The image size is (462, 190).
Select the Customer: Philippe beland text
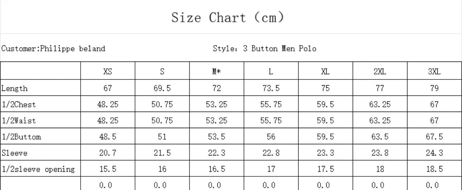click(x=53, y=49)
